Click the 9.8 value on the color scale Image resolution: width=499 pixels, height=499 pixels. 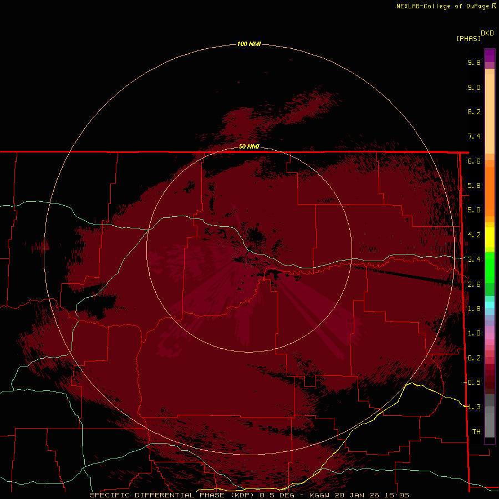(474, 62)
